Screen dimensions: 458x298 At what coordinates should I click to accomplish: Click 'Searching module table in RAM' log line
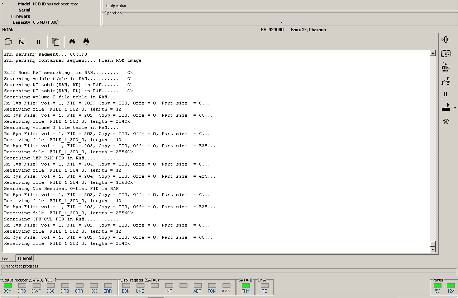pyautogui.click(x=68, y=79)
